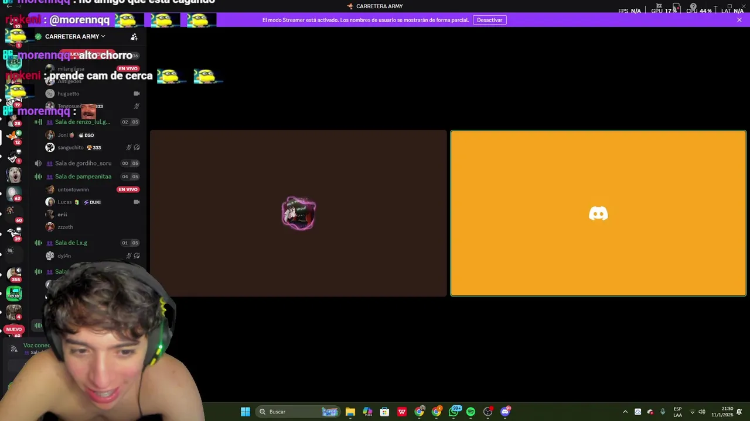750x421 pixels.
Task: Click user milangüesa in voice list
Action: (71, 68)
